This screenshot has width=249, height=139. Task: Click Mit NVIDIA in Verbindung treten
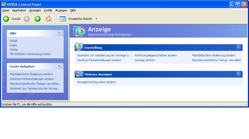(30, 54)
